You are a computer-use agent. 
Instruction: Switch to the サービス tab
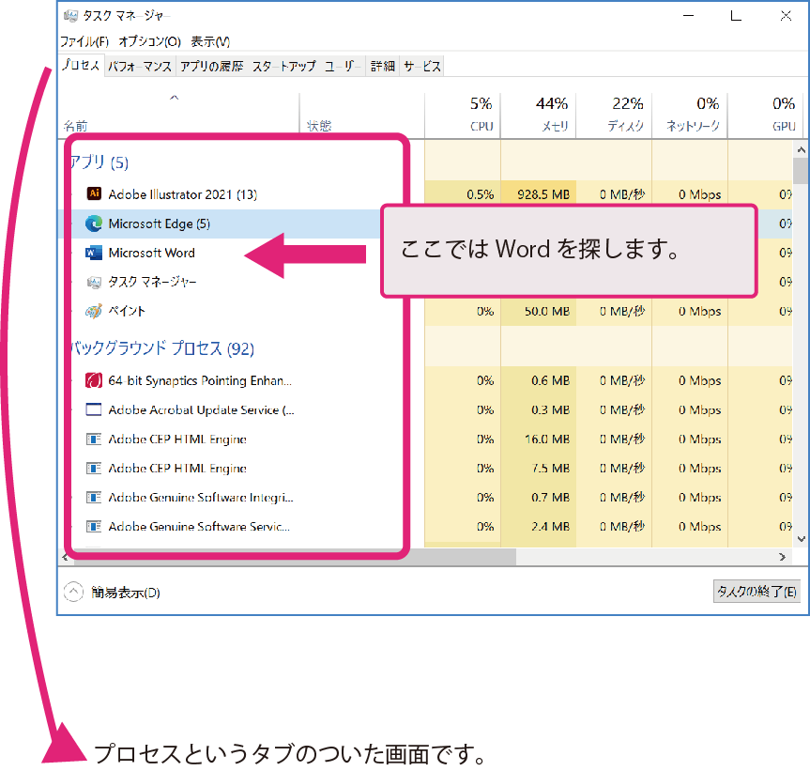(421, 67)
